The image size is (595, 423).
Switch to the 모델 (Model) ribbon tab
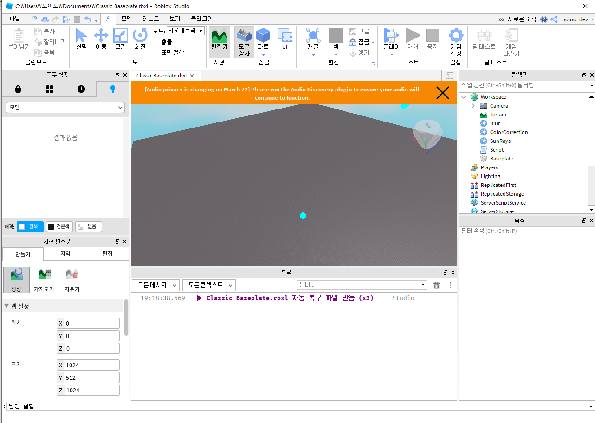[x=126, y=19]
